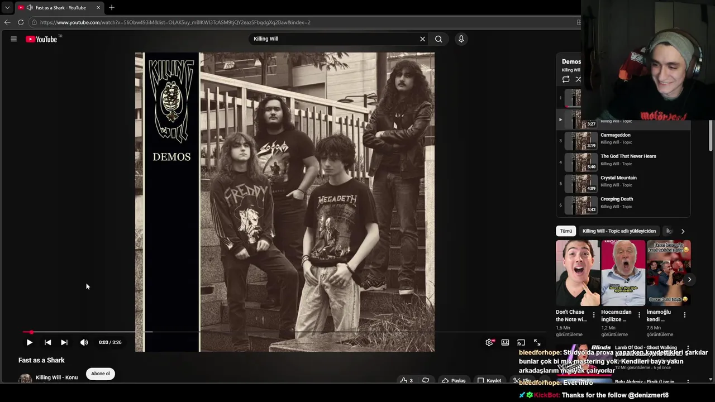Go back in the browser
The height and width of the screenshot is (402, 715).
pyautogui.click(x=7, y=22)
